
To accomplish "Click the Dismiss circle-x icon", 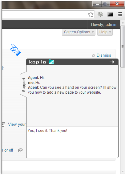I will (x=94, y=55).
